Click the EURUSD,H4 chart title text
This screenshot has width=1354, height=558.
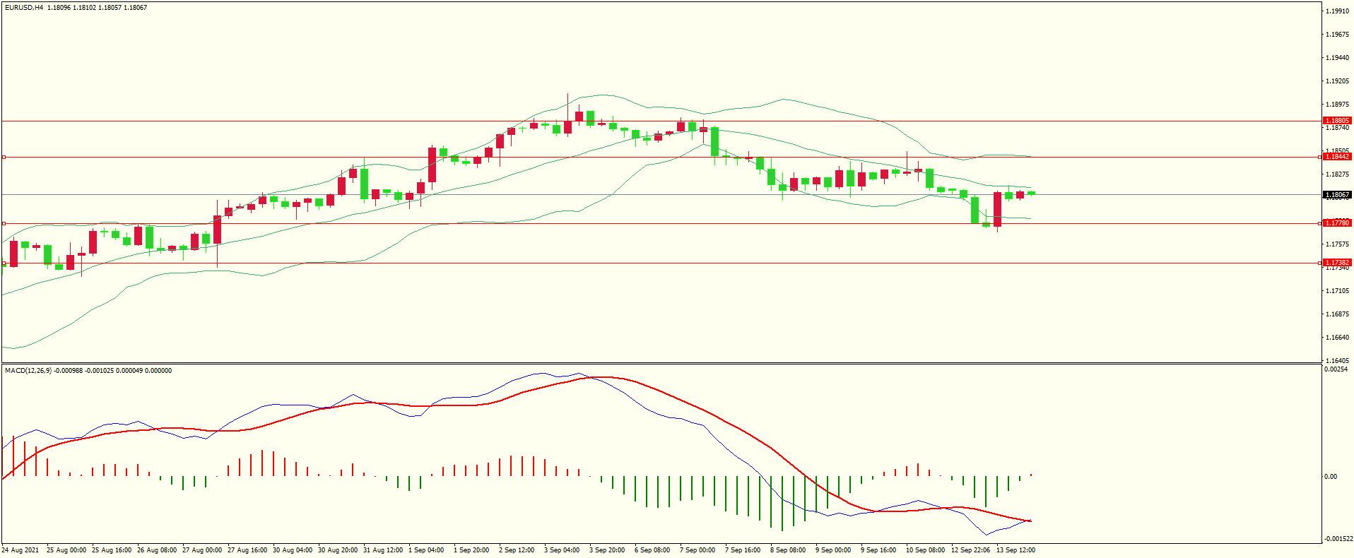coord(23,8)
